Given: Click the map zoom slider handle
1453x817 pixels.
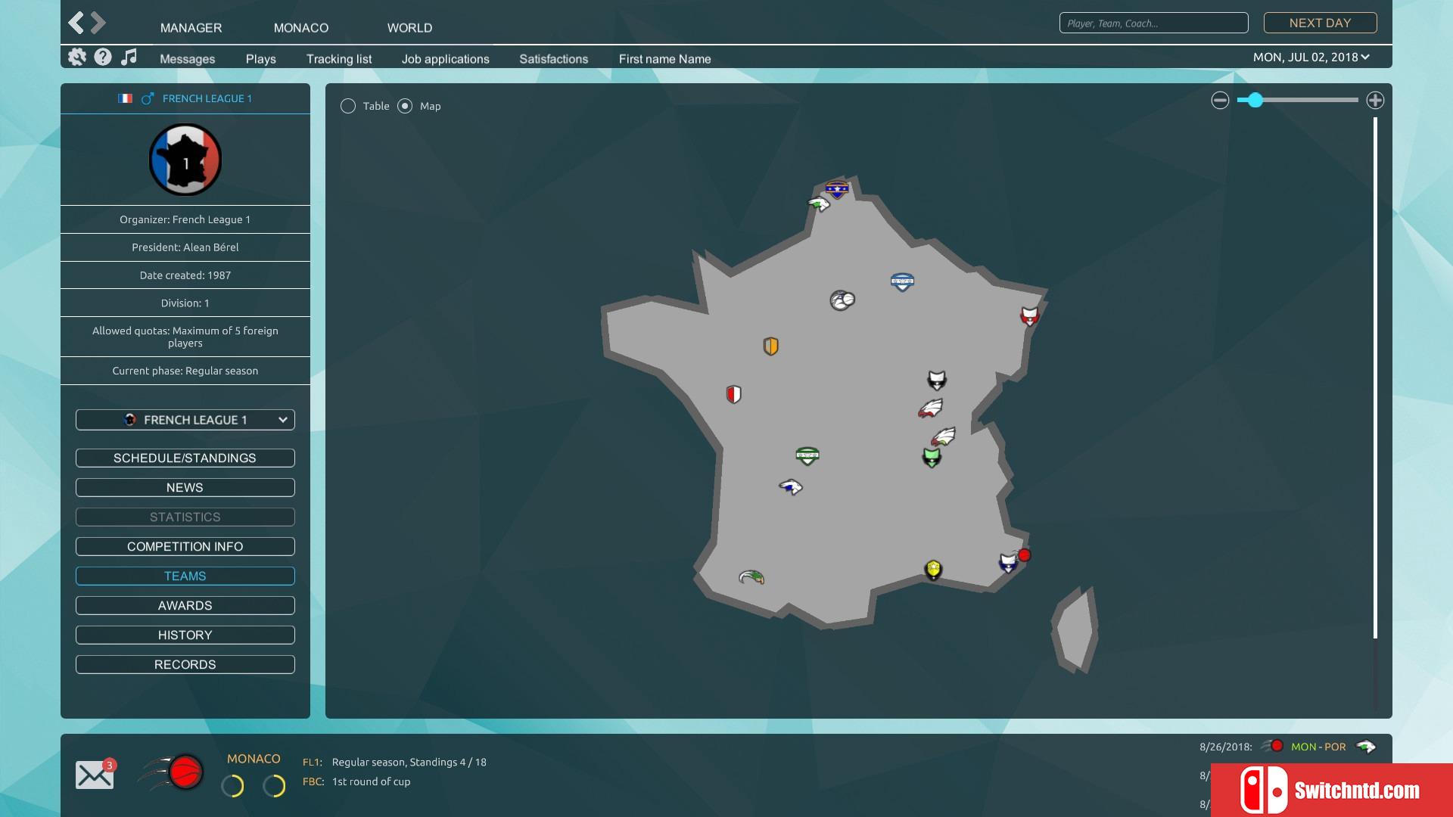Looking at the screenshot, I should (1255, 100).
